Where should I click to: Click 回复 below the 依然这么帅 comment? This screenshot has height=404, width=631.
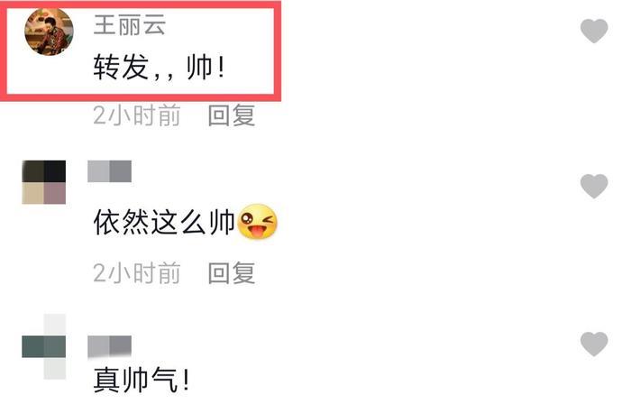coord(232,273)
